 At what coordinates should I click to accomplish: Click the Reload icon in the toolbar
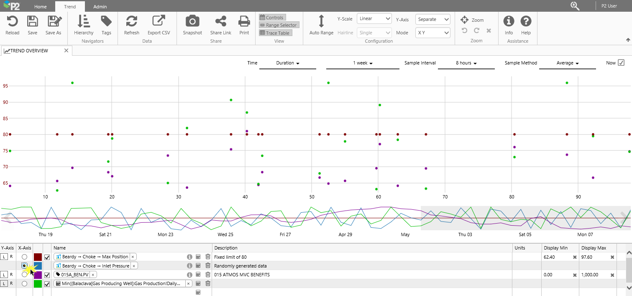(12, 21)
